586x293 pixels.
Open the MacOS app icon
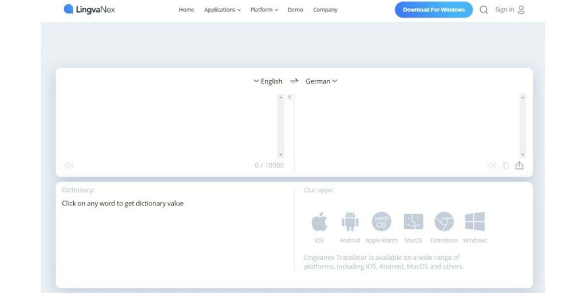coord(413,221)
